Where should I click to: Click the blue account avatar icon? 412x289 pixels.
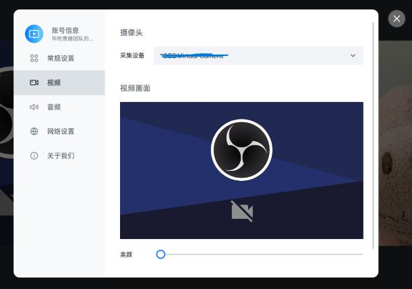(34, 34)
